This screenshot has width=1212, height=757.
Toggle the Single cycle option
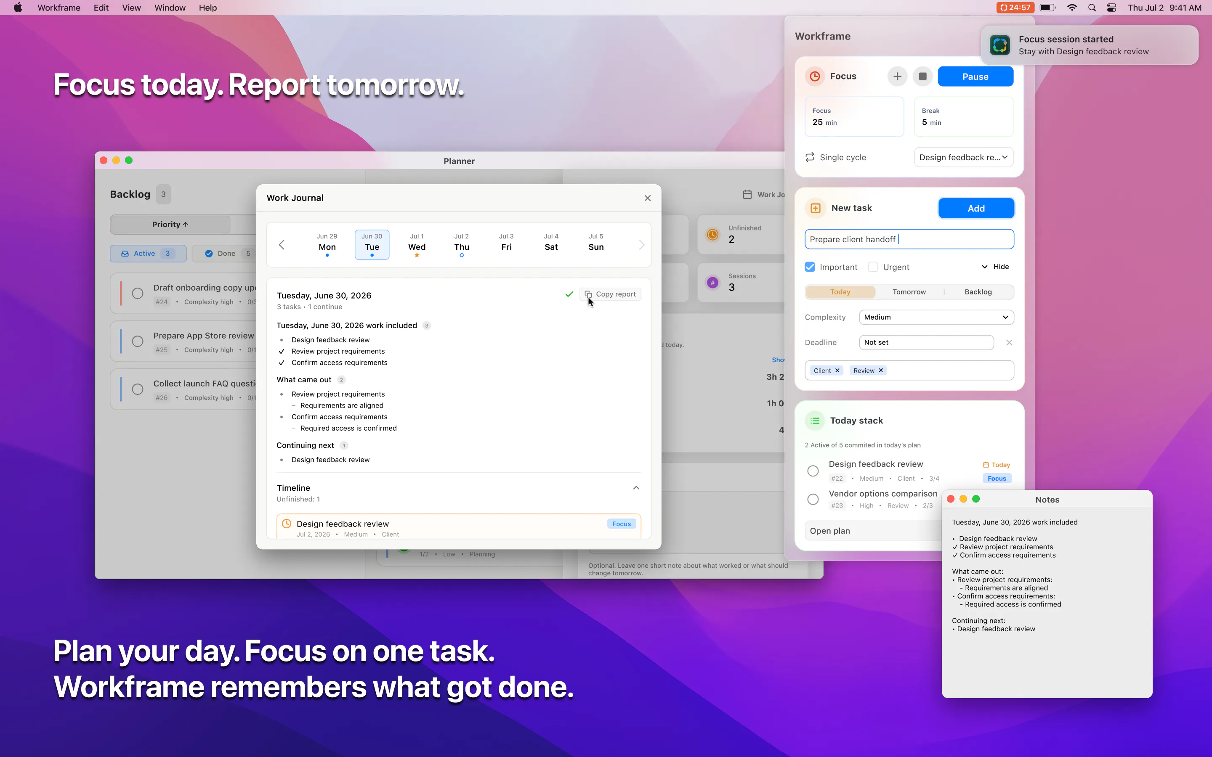point(835,157)
